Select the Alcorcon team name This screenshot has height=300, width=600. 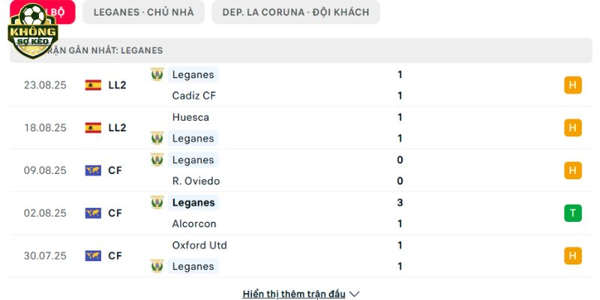pyautogui.click(x=194, y=223)
